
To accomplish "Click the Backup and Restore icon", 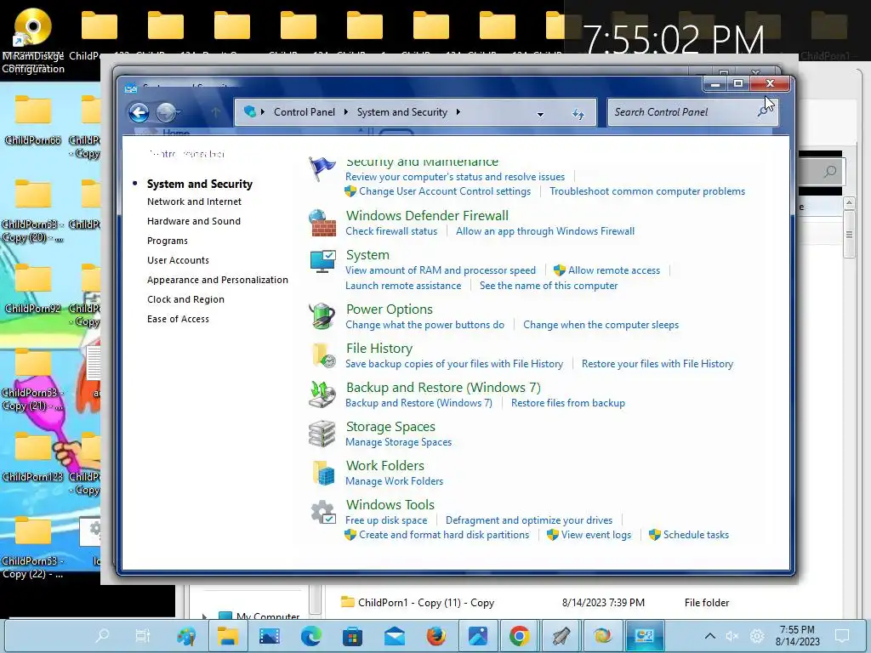I will pyautogui.click(x=322, y=395).
